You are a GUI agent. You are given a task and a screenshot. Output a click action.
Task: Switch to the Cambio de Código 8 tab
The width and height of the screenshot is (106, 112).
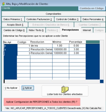(14, 30)
